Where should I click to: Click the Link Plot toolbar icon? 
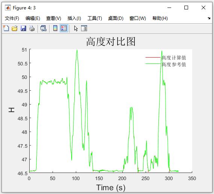pos(44,28)
